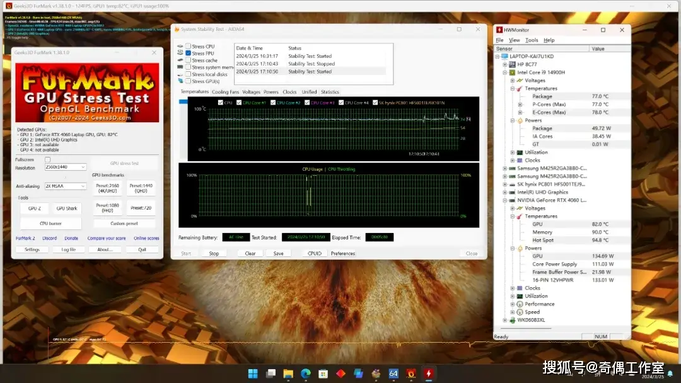681x383 pixels.
Task: Switch to the Cooling Fans tab
Action: pyautogui.click(x=225, y=92)
